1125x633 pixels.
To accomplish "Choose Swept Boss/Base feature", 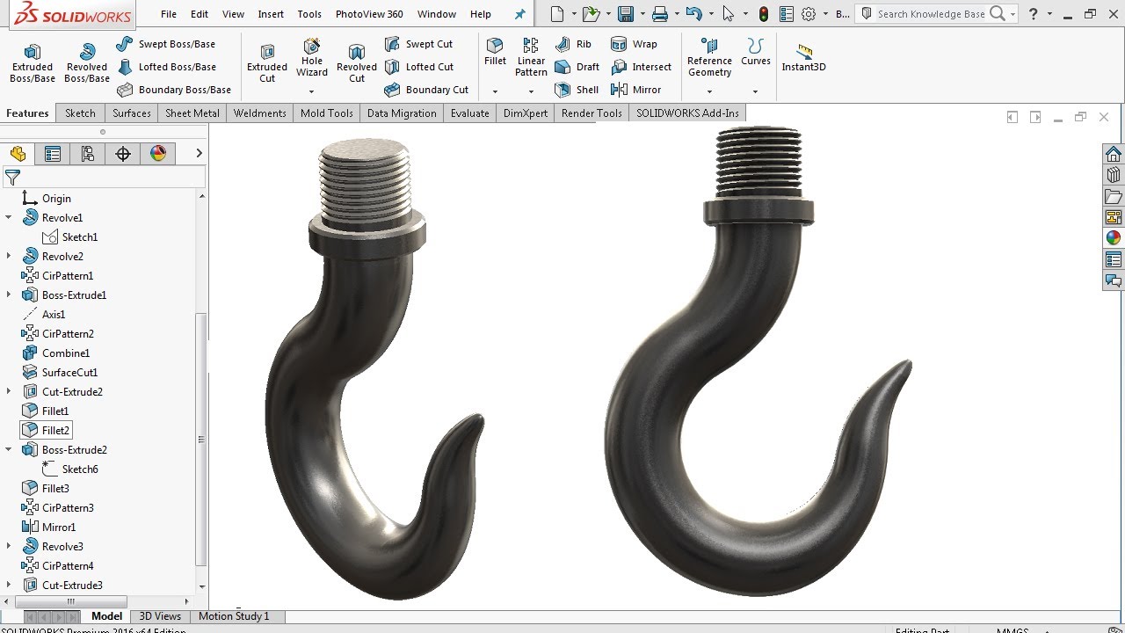I will click(166, 44).
